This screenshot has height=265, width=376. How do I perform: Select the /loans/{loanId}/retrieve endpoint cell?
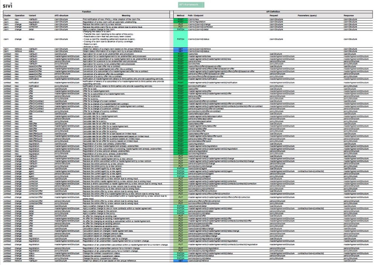click(x=199, y=261)
